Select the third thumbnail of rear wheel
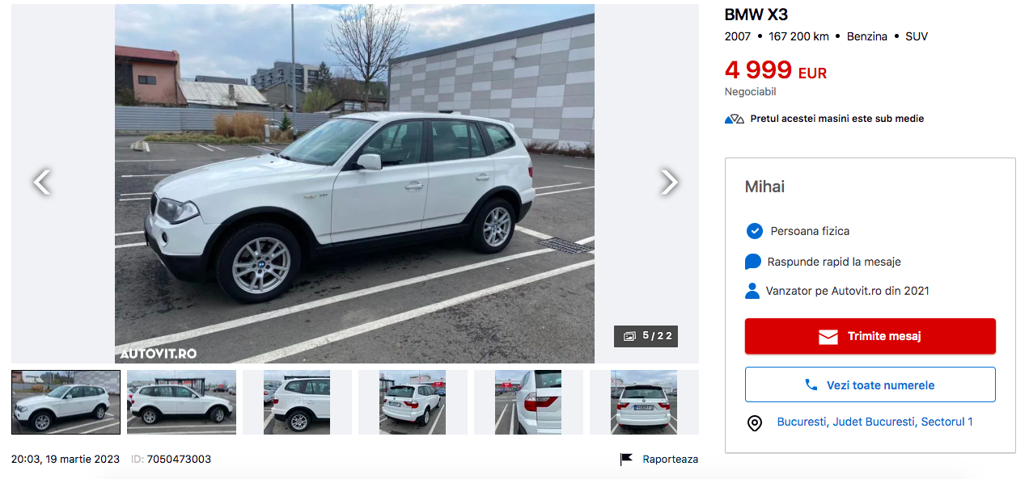Screen dimensions: 1029x479 pos(297,402)
